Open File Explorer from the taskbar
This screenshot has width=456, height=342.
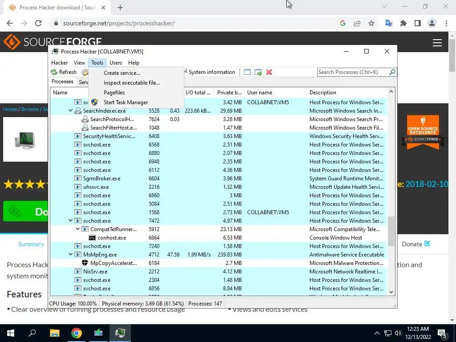[x=54, y=333]
